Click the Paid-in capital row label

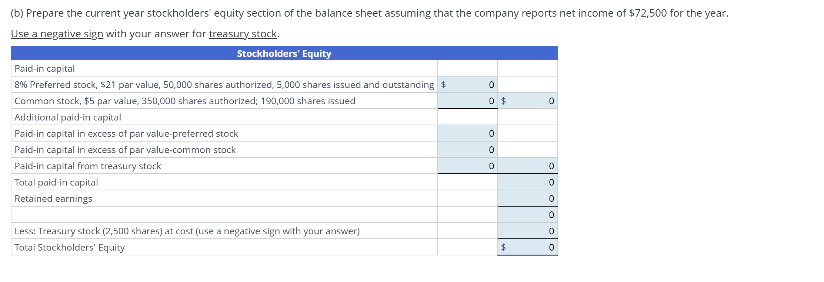pos(44,68)
